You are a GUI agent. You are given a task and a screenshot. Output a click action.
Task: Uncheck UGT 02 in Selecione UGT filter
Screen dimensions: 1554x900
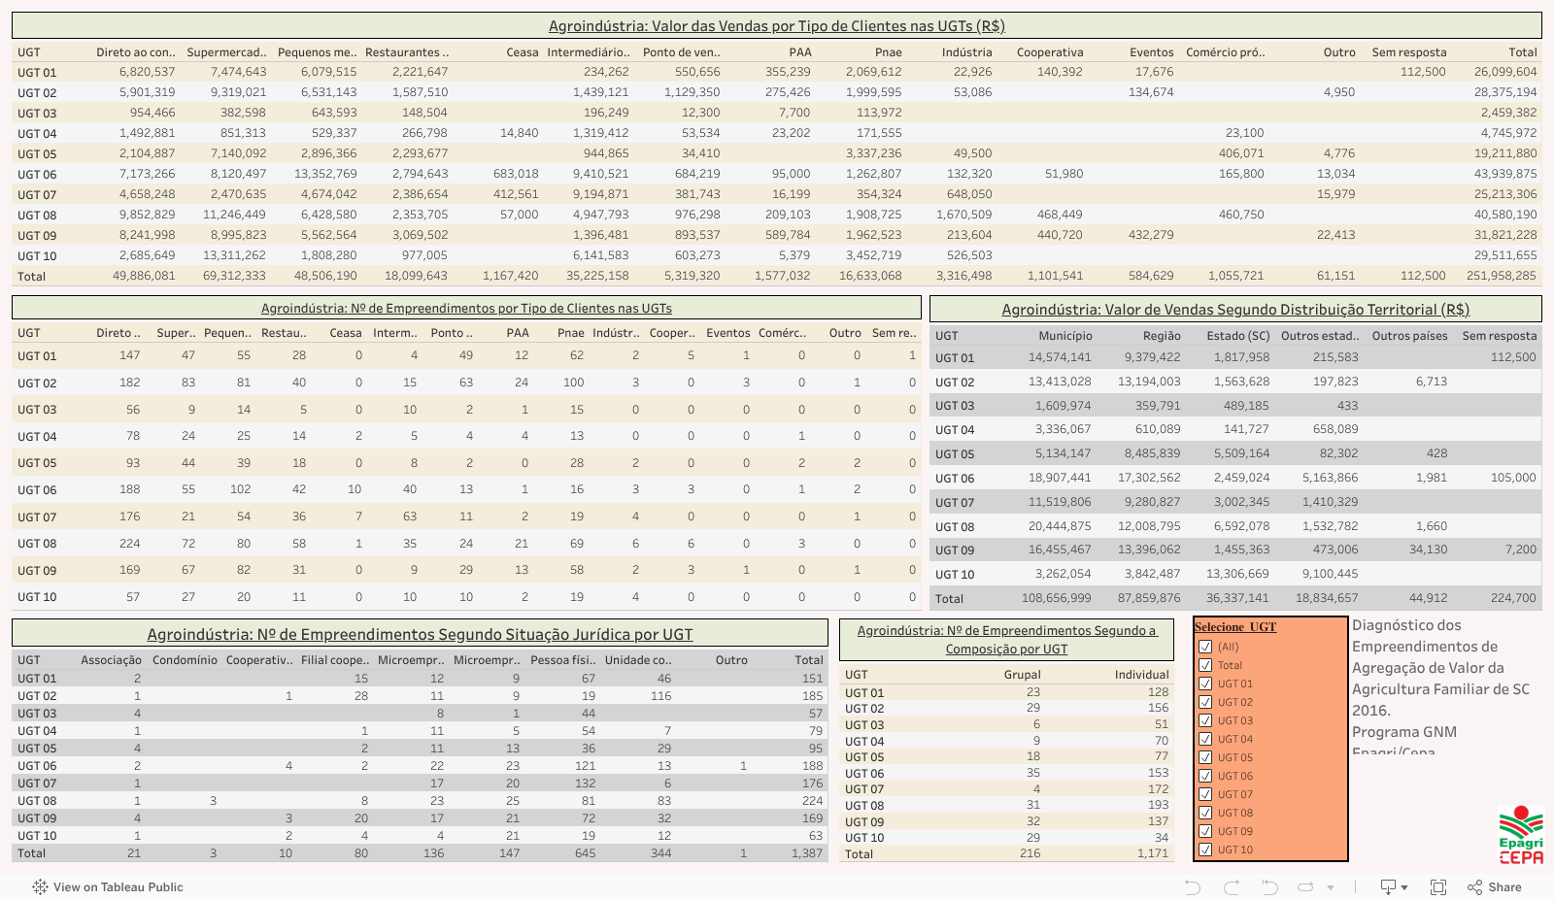pos(1205,702)
